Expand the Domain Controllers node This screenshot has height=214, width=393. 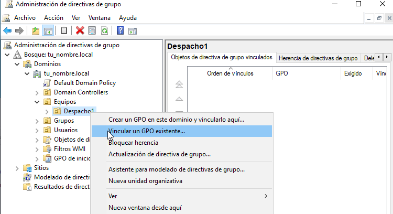(x=37, y=92)
